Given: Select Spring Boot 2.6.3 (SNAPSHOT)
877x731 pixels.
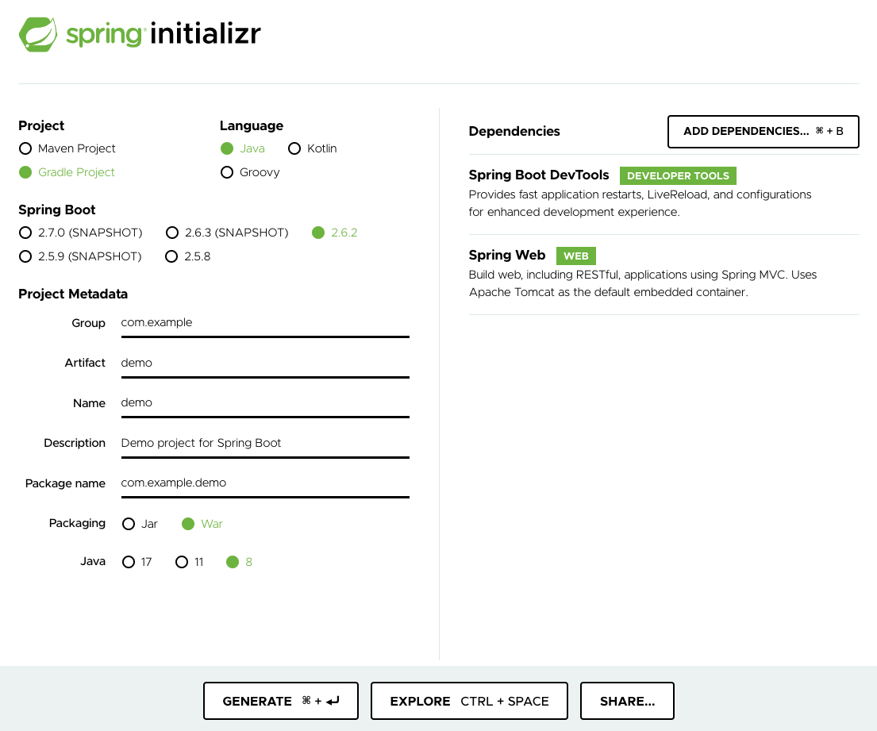Looking at the screenshot, I should click(x=227, y=232).
